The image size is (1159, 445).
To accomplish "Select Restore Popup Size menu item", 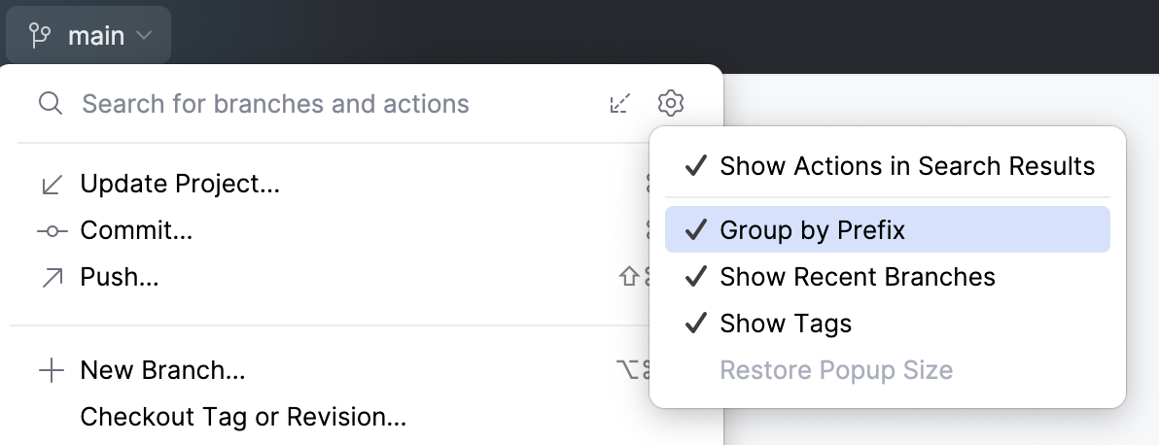I will click(835, 370).
